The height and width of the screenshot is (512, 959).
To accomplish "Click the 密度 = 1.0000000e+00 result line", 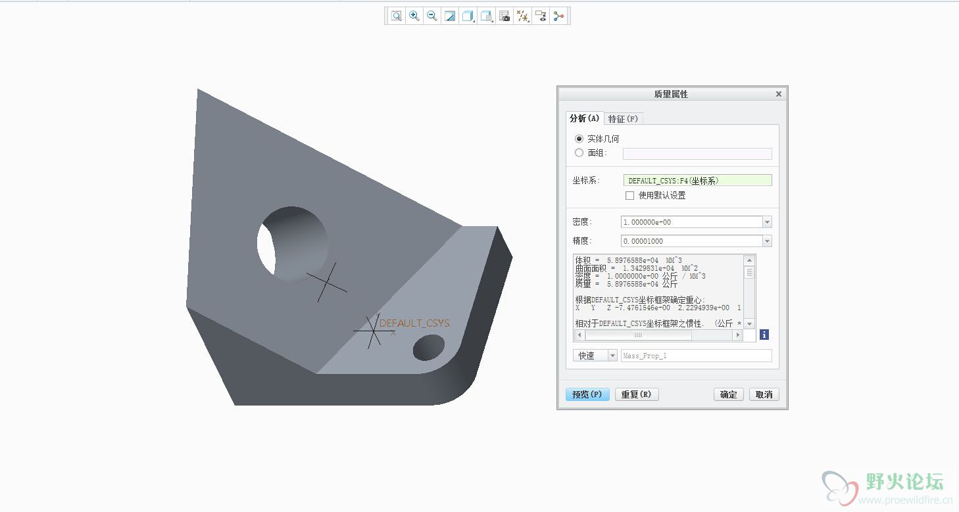I will (641, 276).
